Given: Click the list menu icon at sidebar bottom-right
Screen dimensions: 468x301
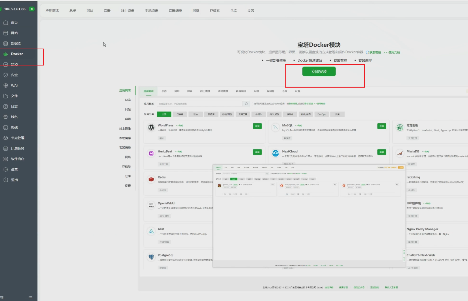Looking at the screenshot, I should 30,298.
